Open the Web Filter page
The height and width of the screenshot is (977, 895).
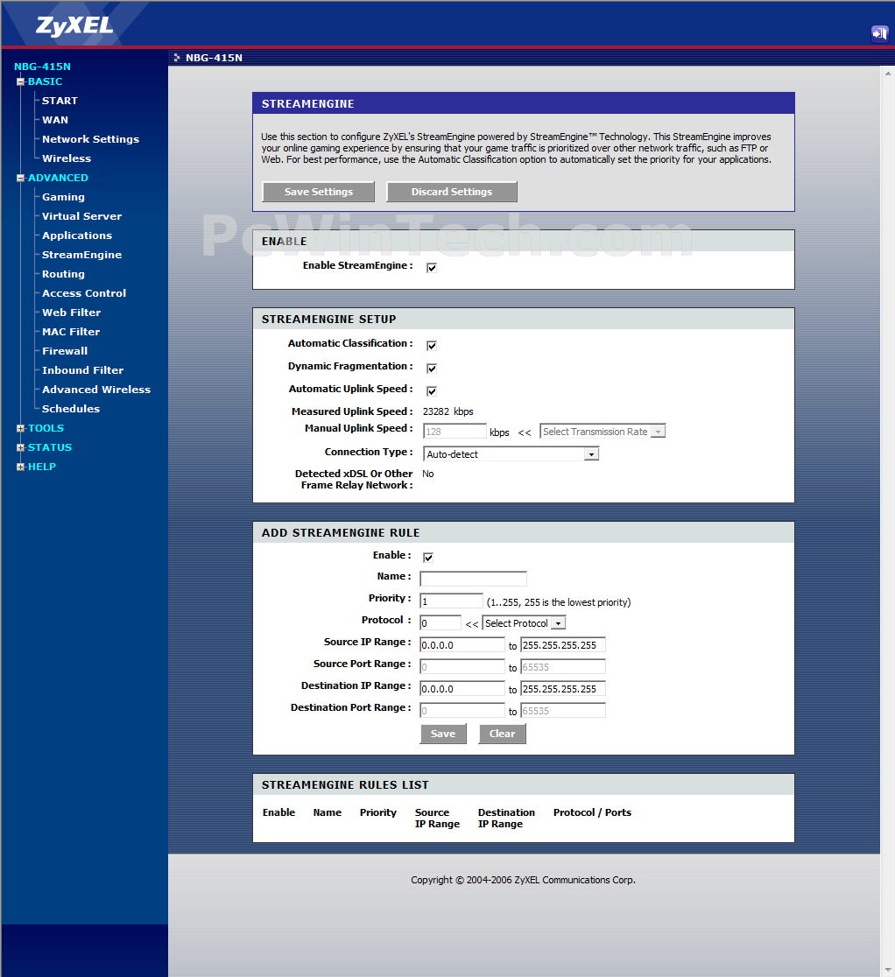tap(71, 313)
